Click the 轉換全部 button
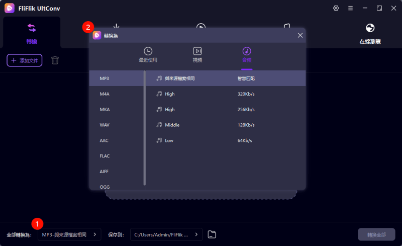This screenshot has height=246, width=402. pyautogui.click(x=376, y=234)
